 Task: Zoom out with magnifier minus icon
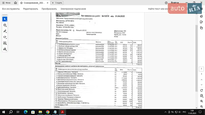pos(201,107)
